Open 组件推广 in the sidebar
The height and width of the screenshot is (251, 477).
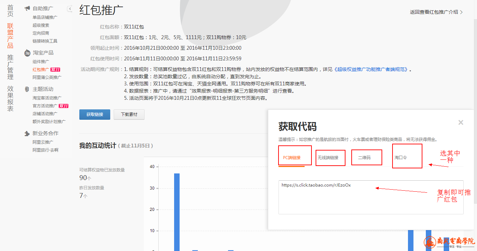[41, 61]
